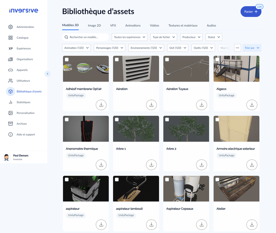
Task: Click the inversive logo
Action: (x=24, y=11)
